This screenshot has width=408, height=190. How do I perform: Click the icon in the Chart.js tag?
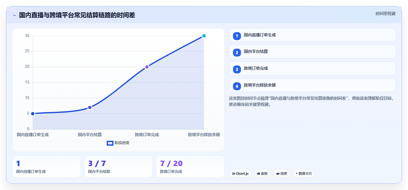coord(234,173)
